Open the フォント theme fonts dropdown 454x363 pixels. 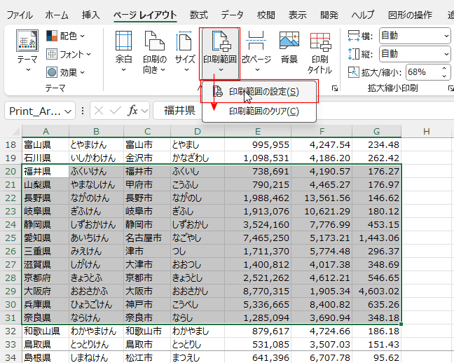click(69, 54)
